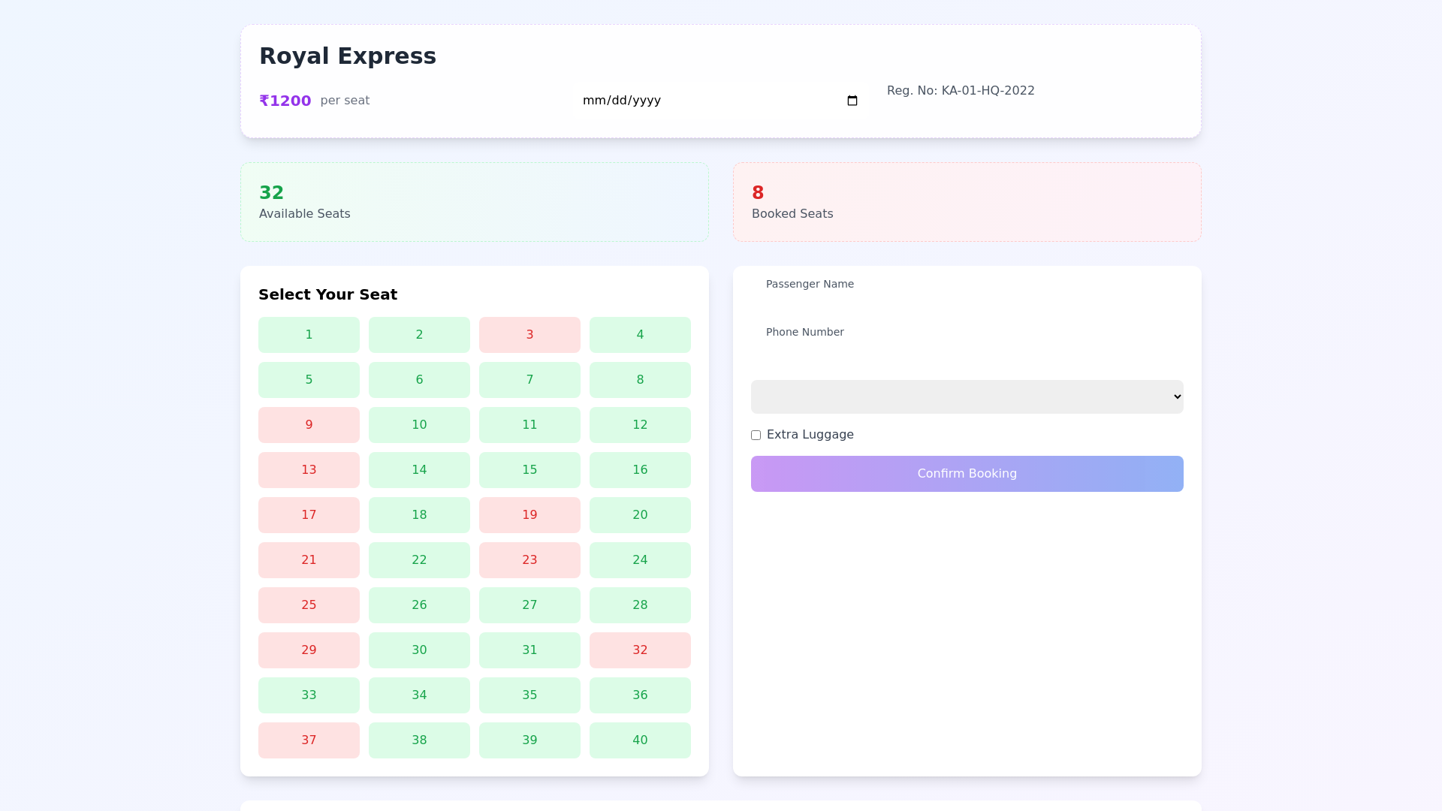The image size is (1442, 811).
Task: Choose seat 40
Action: 640,740
